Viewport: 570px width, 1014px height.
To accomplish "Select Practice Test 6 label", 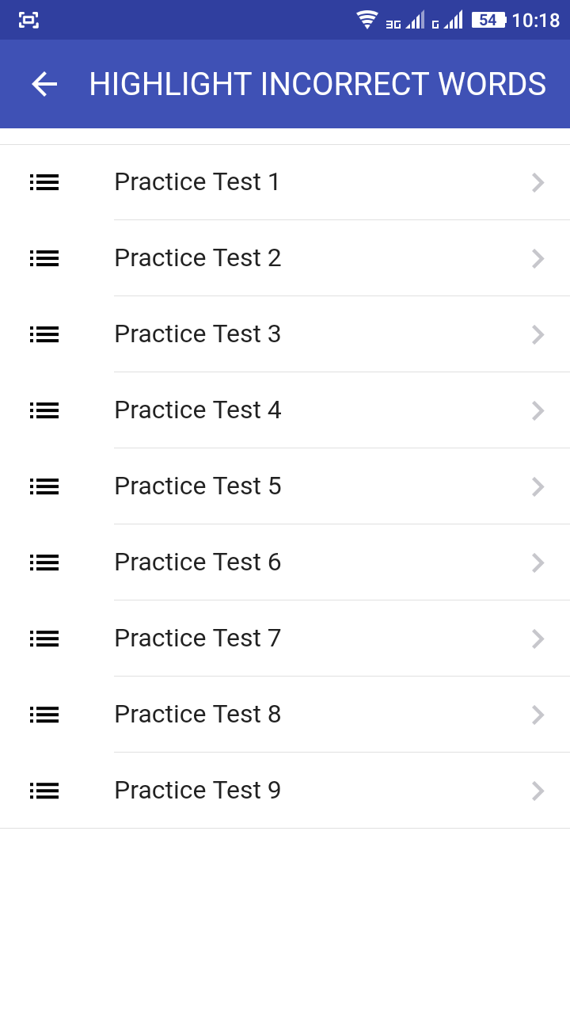I will [x=197, y=562].
